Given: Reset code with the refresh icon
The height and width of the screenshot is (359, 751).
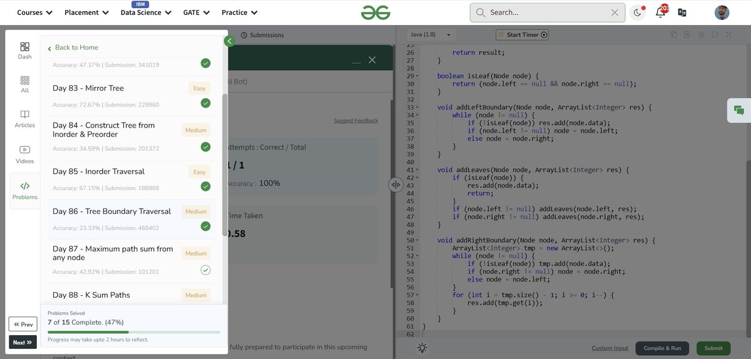Looking at the screenshot, I should (715, 35).
